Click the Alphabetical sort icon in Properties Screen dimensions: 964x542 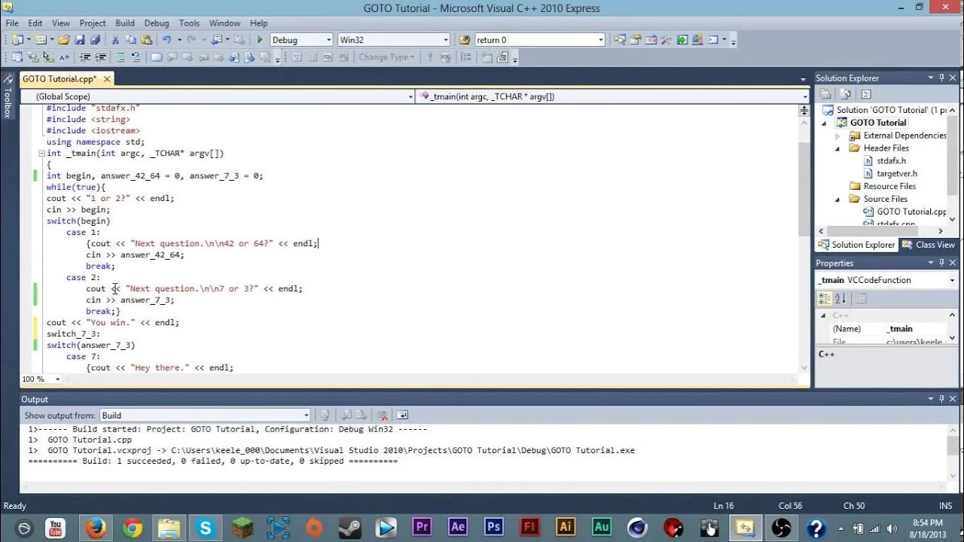click(x=840, y=299)
